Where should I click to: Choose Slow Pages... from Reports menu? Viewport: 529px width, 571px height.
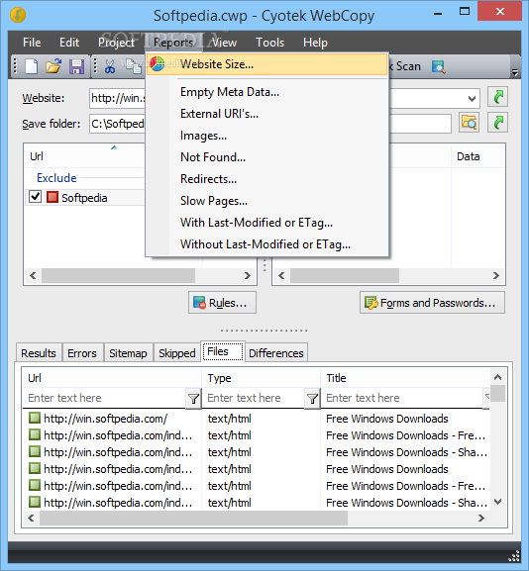[x=266, y=201]
